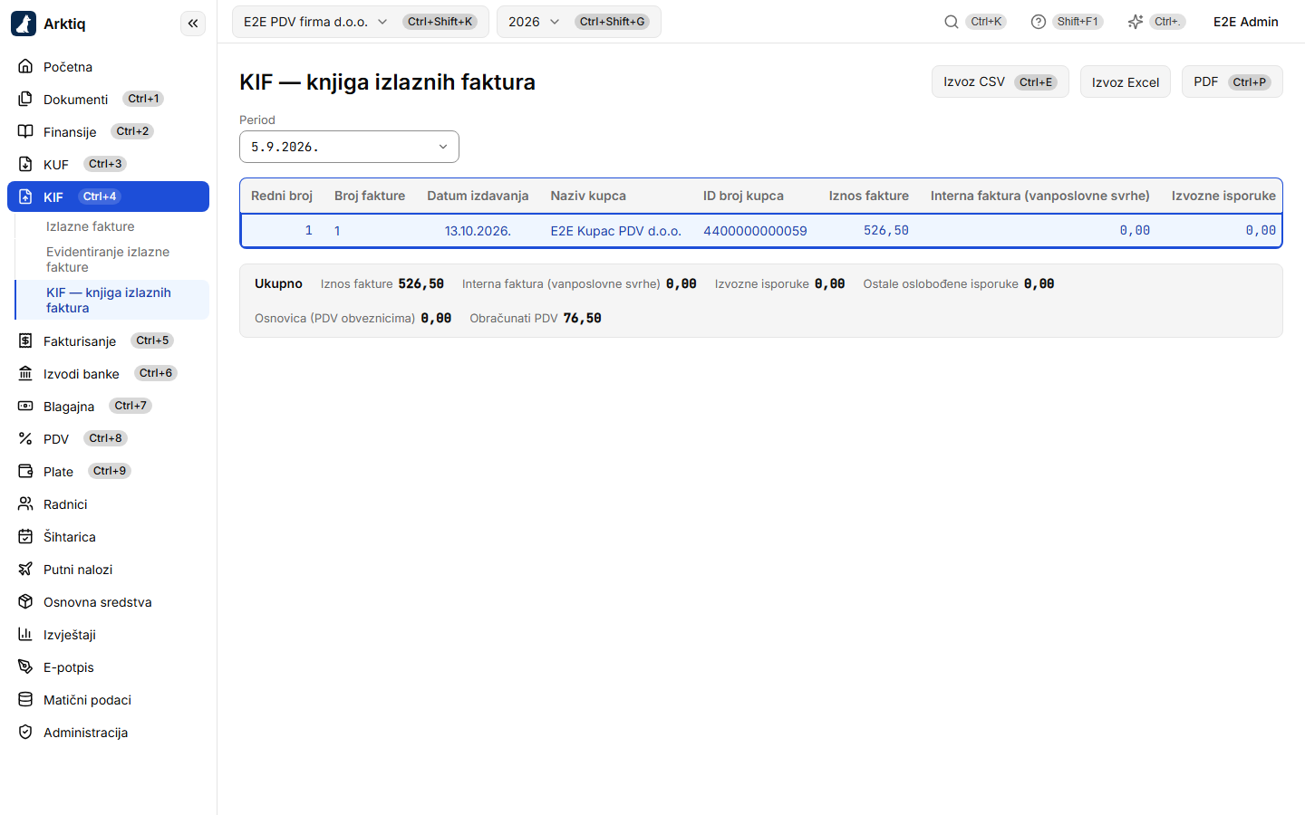Click the Finansije book icon

25,131
